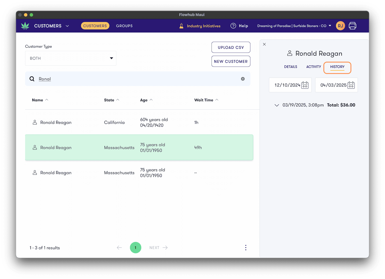Sort the table by Wait Time
The height and width of the screenshot is (279, 385).
pyautogui.click(x=206, y=100)
